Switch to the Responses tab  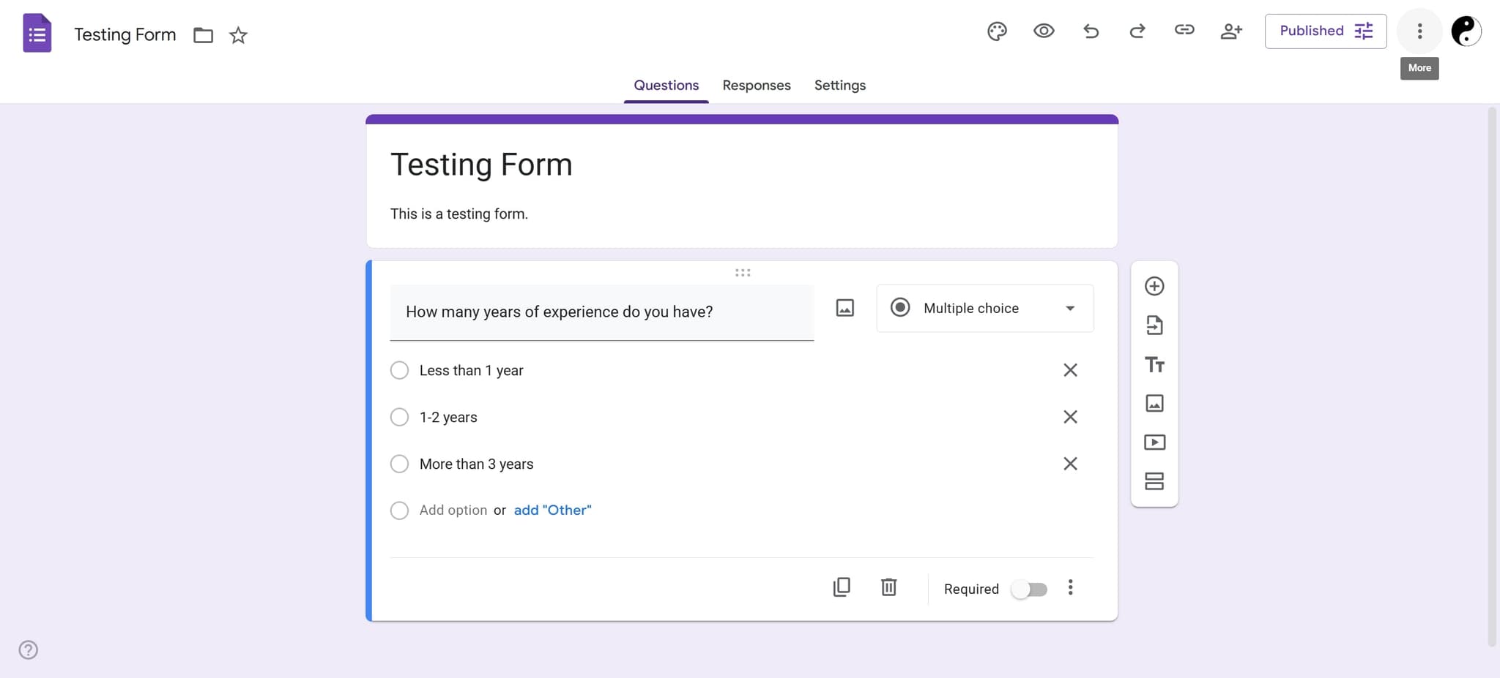coord(756,86)
